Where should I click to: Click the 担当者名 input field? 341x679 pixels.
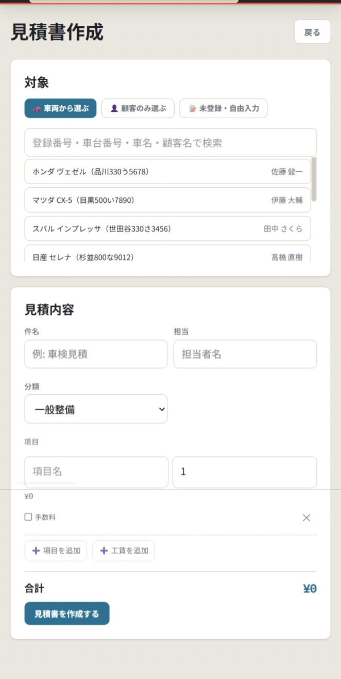245,354
